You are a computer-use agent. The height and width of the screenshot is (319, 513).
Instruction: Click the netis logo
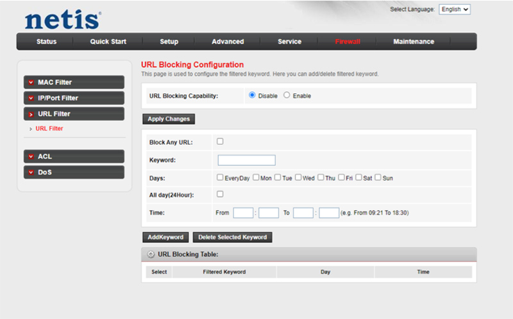coord(63,19)
